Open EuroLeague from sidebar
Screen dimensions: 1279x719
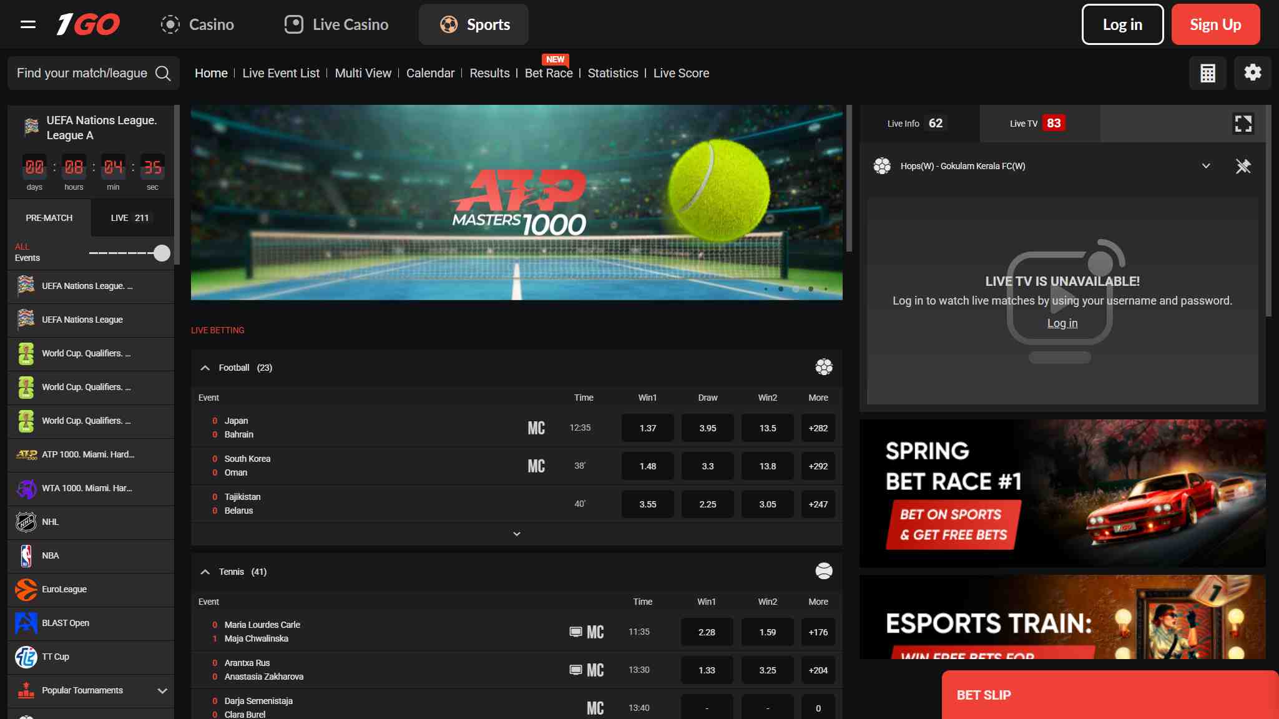pos(91,589)
